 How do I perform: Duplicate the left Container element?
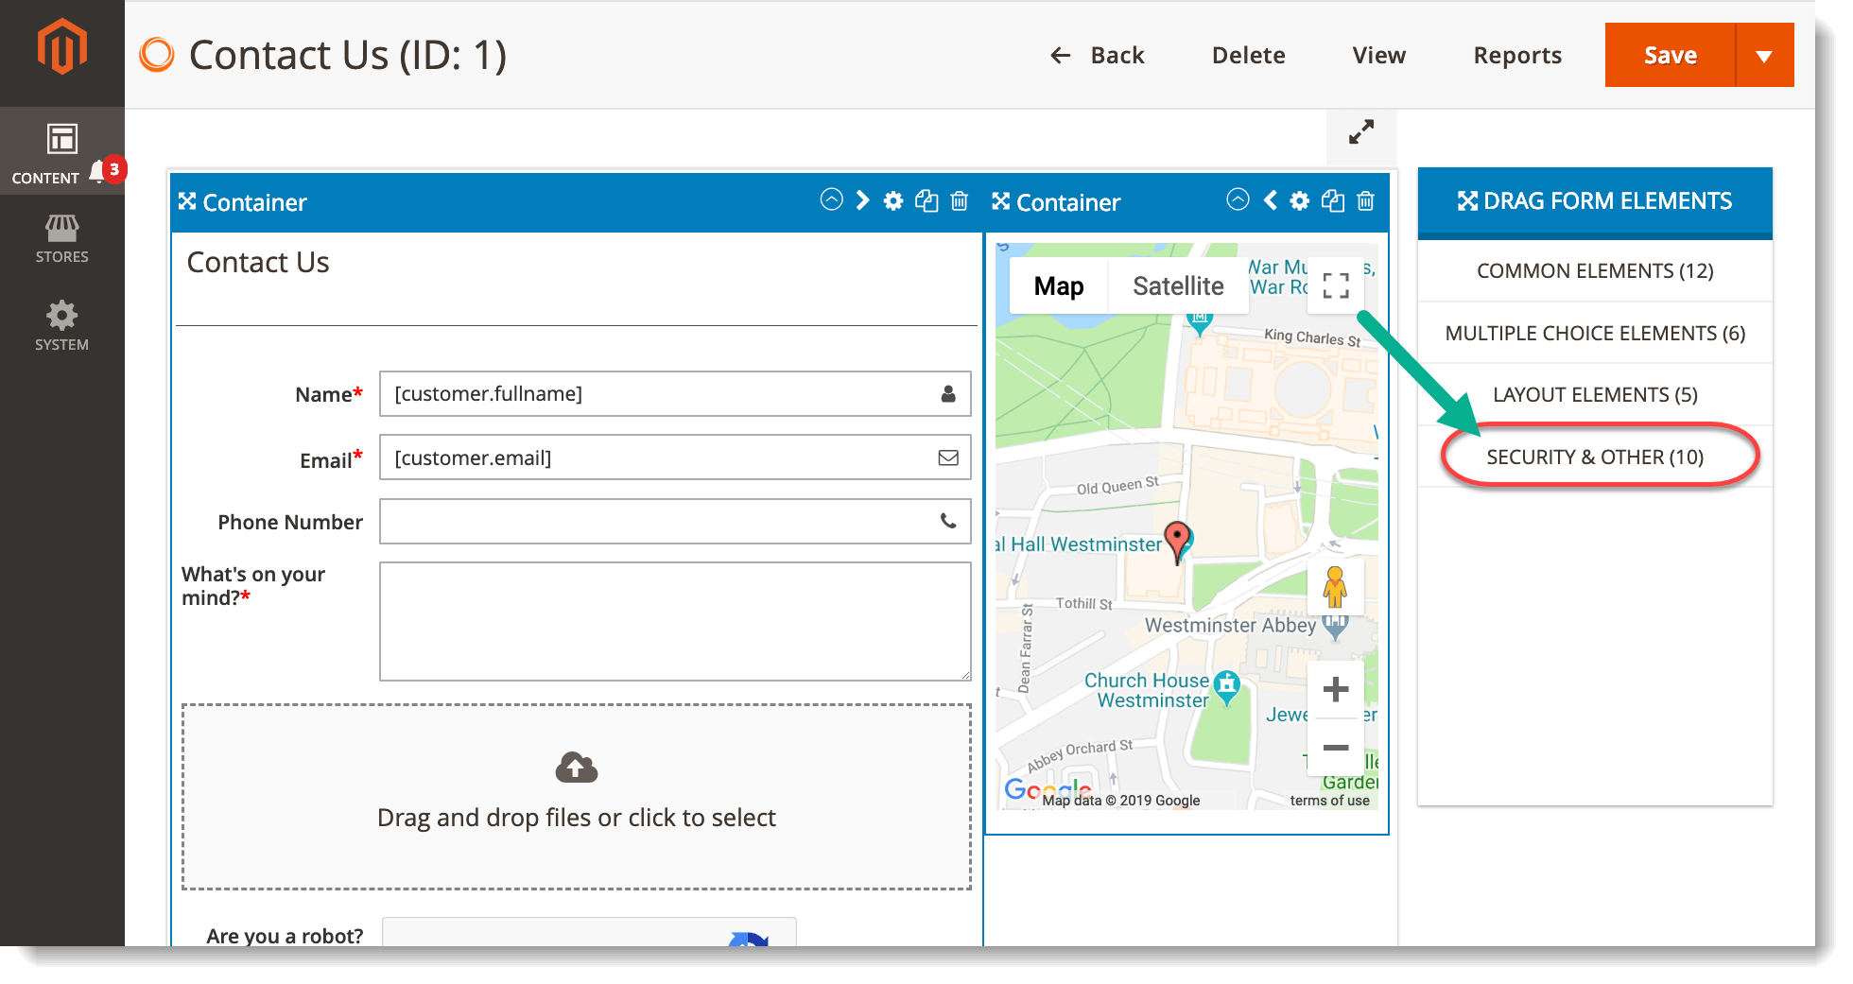(926, 201)
